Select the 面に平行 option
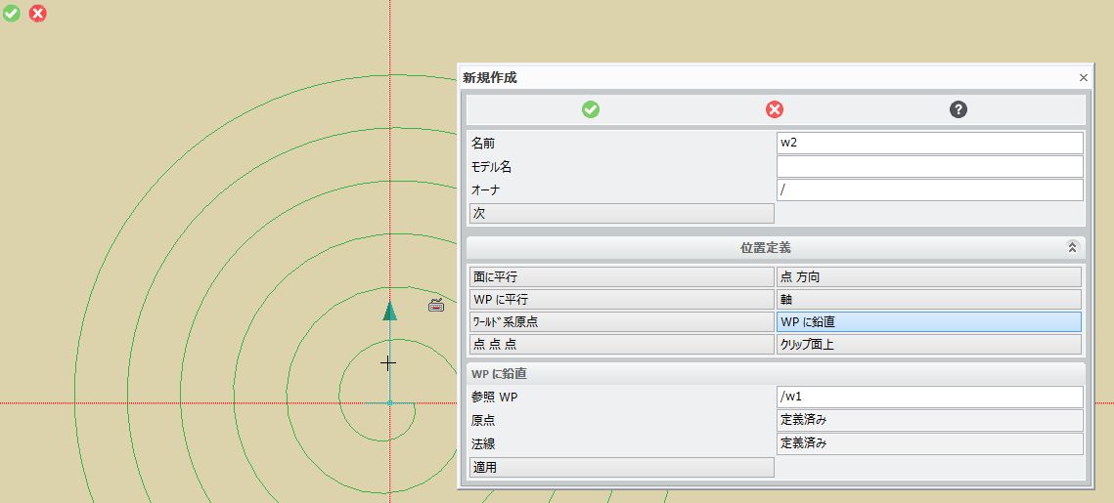1114x503 pixels. coord(622,276)
